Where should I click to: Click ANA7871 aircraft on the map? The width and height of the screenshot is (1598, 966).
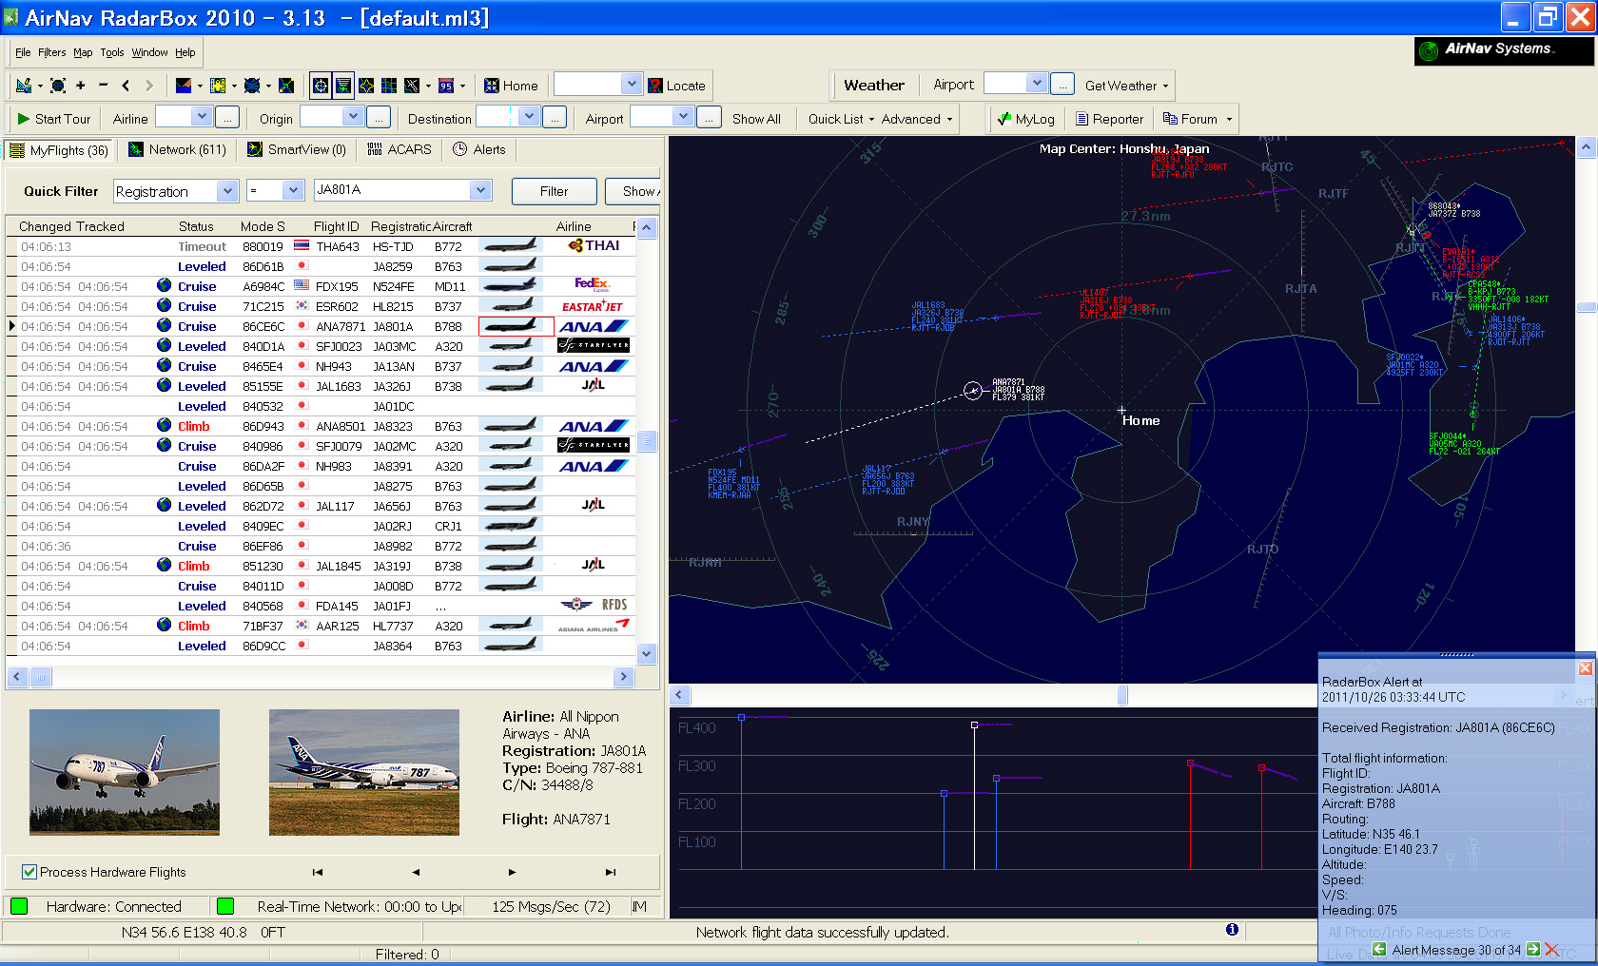click(x=973, y=390)
